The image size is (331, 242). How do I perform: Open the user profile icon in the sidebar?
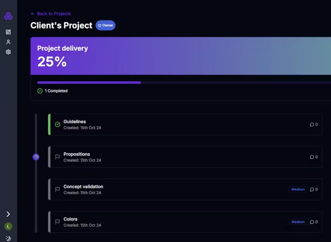coord(8,42)
